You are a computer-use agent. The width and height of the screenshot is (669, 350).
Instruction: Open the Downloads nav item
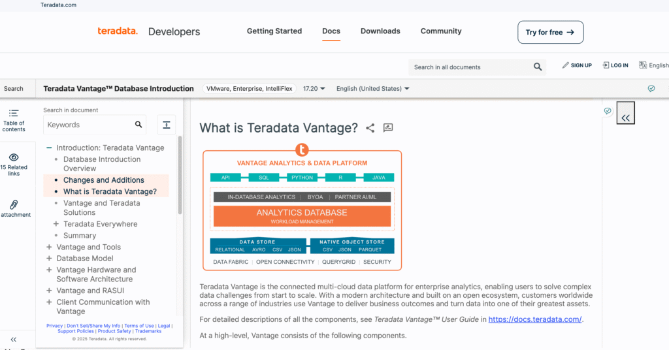point(380,31)
